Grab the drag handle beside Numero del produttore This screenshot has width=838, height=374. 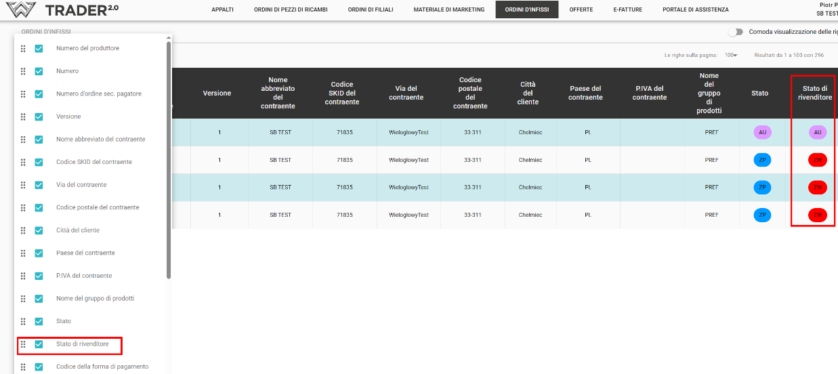(x=23, y=49)
